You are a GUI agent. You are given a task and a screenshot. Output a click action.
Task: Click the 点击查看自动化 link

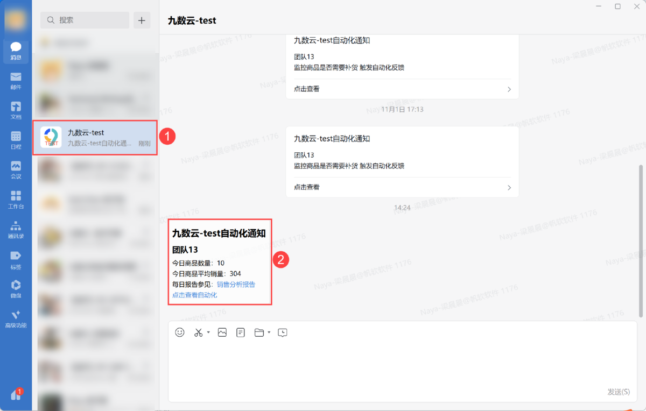pos(194,295)
